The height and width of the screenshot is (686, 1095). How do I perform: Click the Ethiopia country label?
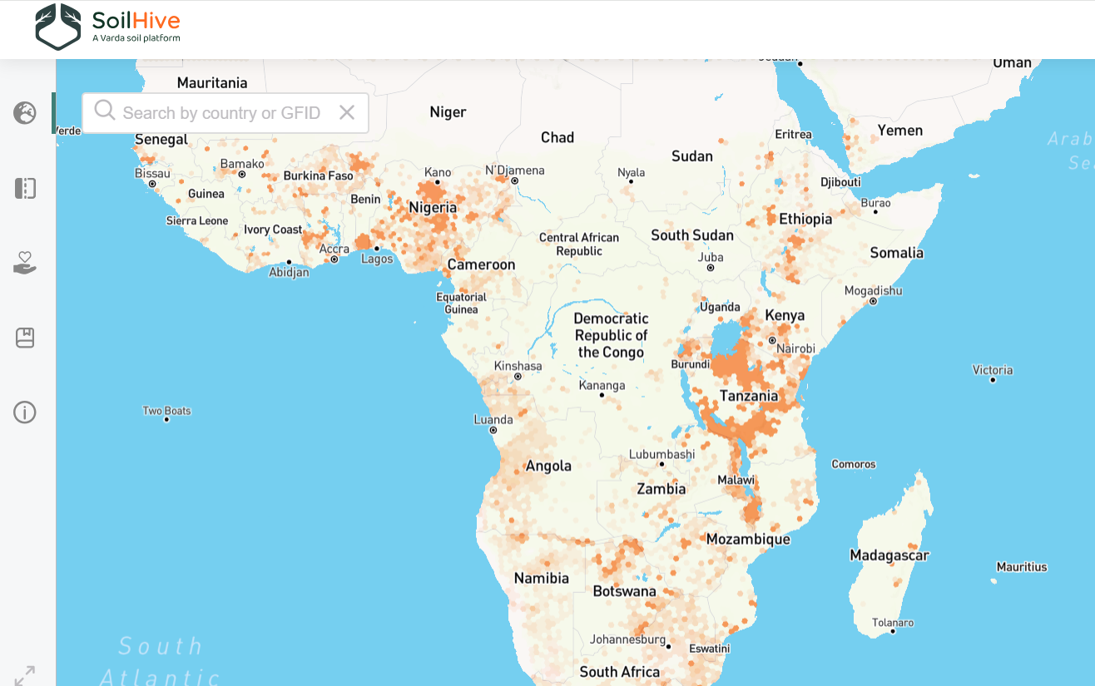[805, 219]
